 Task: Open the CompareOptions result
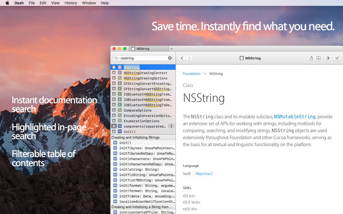coord(143,110)
